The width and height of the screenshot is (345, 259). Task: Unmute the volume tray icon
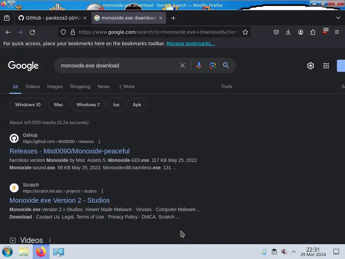tap(284, 252)
